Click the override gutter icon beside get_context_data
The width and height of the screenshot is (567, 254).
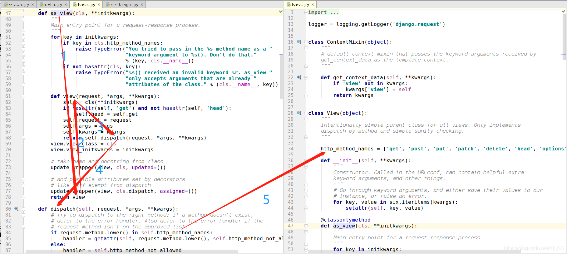point(299,77)
